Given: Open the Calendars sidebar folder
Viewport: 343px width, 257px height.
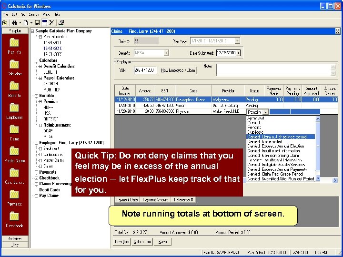Looking at the screenshot, I should (14, 68).
